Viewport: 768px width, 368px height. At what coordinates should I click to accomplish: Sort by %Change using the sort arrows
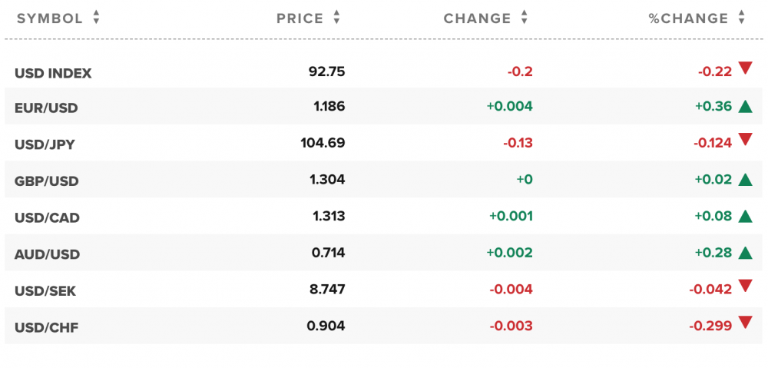tap(741, 18)
